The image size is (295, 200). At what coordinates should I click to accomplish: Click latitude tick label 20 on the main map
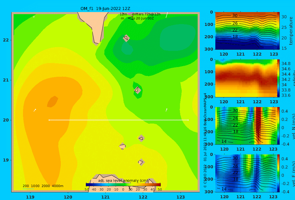(6, 120)
